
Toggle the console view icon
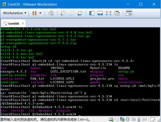129,13
